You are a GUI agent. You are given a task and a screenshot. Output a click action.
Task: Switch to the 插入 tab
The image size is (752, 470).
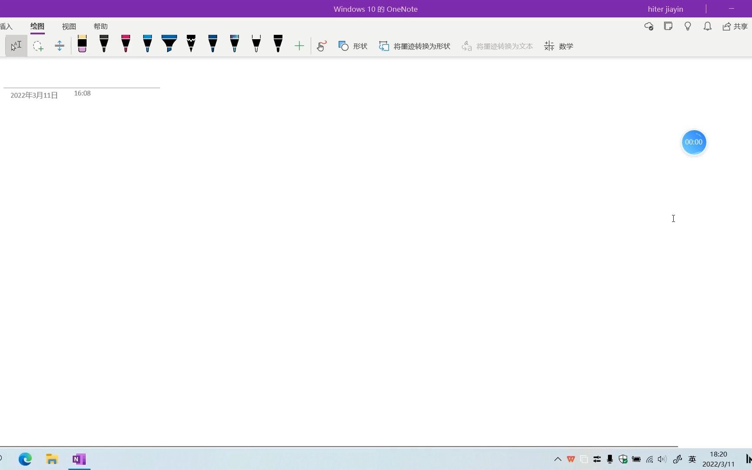(6, 27)
